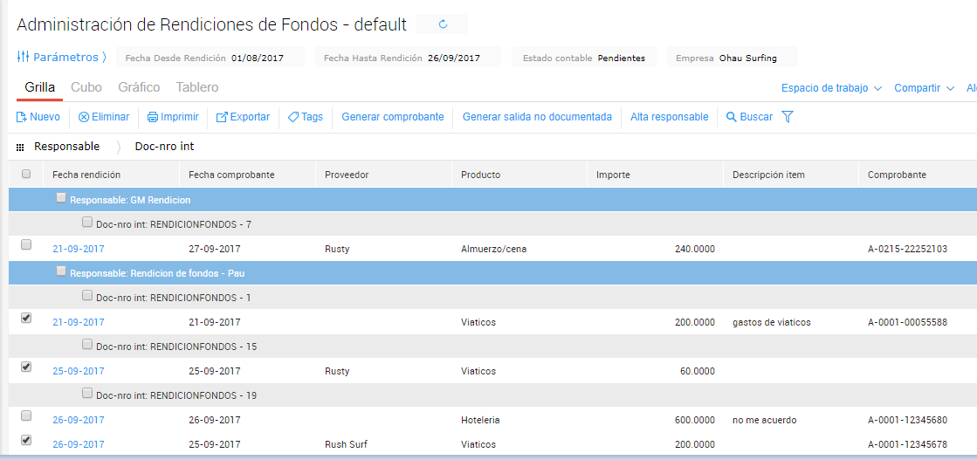The height and width of the screenshot is (460, 977).
Task: Click Generar comprobante button
Action: pos(393,117)
